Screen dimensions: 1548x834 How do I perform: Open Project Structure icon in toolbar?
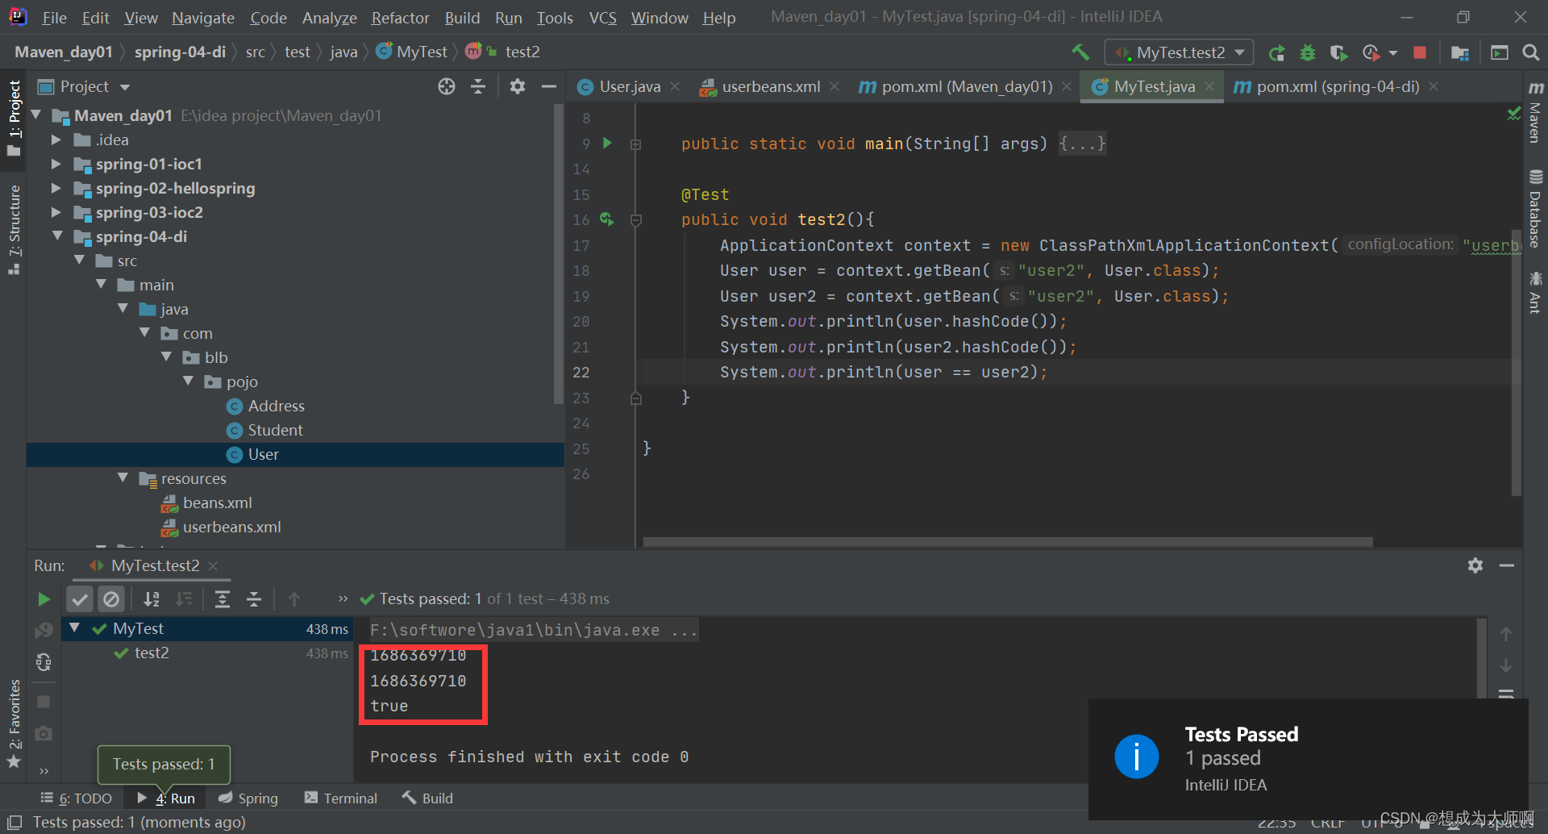1459,52
